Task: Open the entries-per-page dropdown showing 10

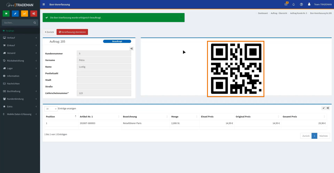Action: pyautogui.click(x=51, y=108)
